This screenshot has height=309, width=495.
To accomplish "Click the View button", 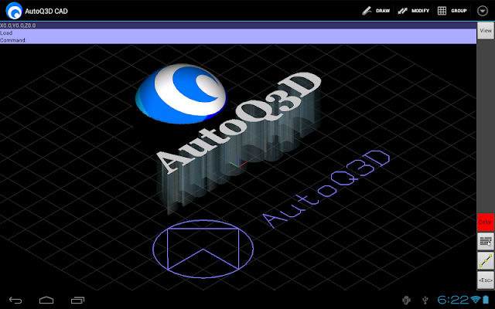I will (x=486, y=31).
